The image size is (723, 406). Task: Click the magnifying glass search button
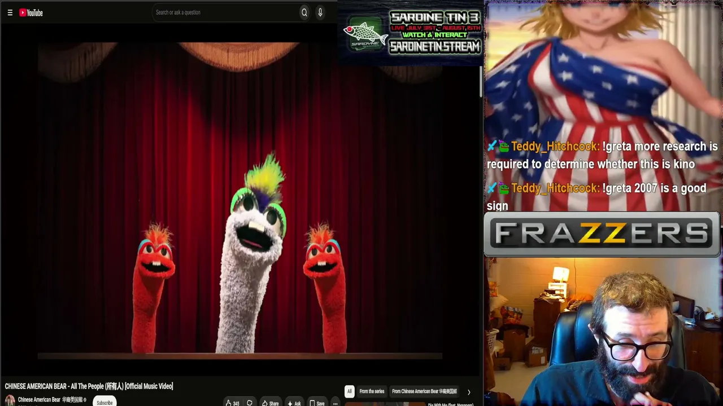(x=304, y=12)
